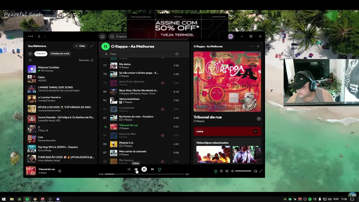Open the RÉVEILLON 2025 playlist

pyautogui.click(x=61, y=109)
